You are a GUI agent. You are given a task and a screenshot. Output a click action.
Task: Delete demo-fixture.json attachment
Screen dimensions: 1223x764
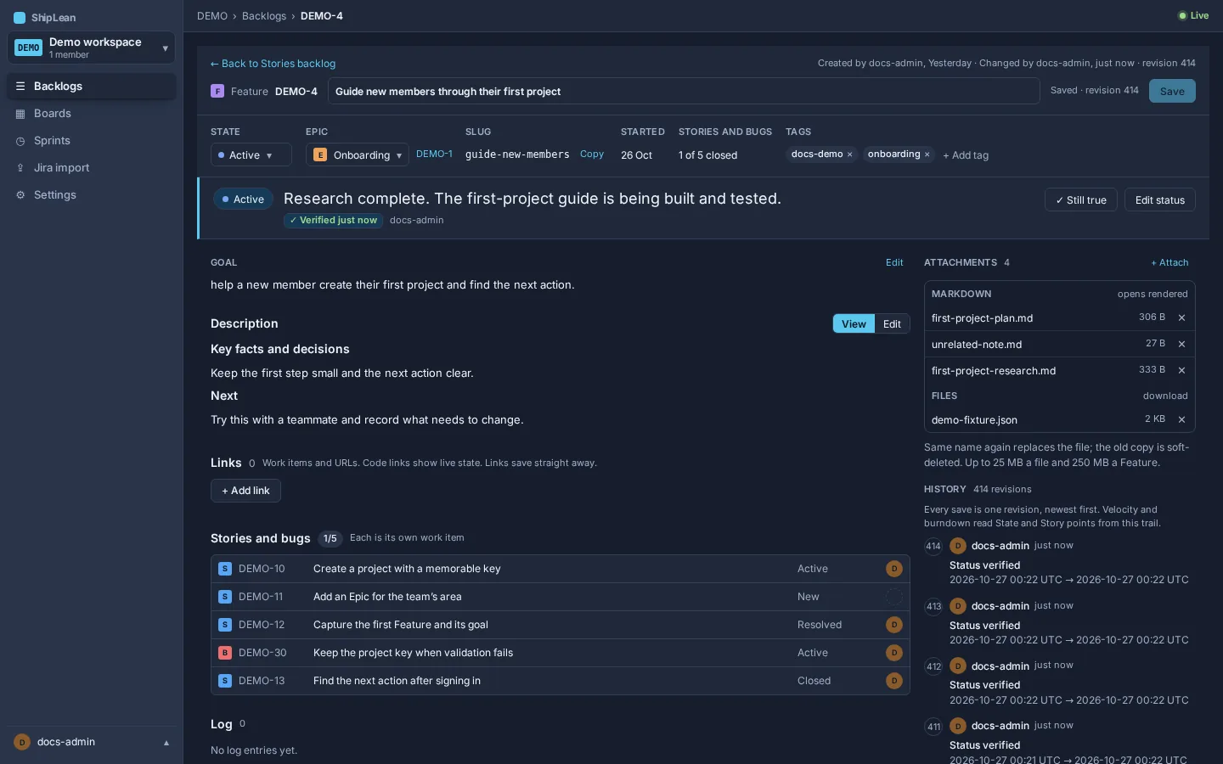click(1181, 420)
